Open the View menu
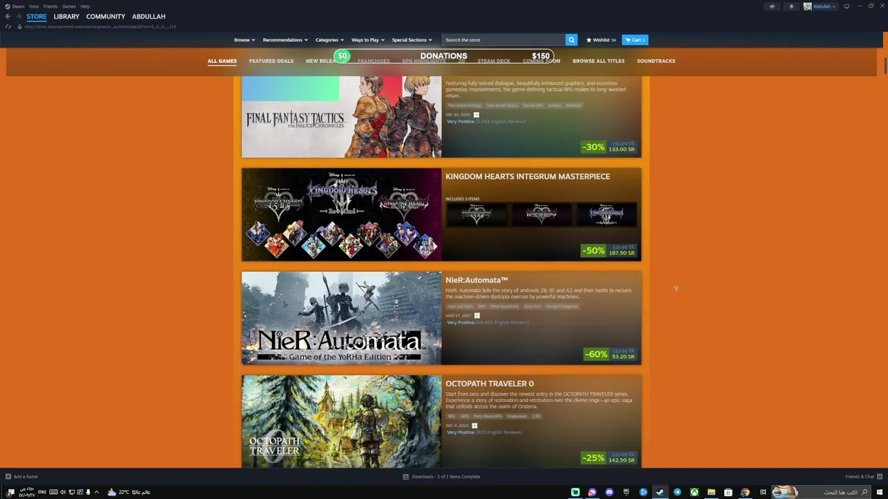The height and width of the screenshot is (499, 888). (33, 6)
